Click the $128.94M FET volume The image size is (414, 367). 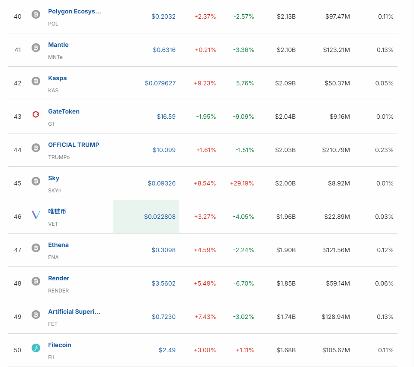coord(336,316)
